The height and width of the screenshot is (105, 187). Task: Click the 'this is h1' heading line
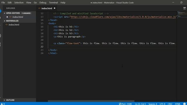coord(66,27)
